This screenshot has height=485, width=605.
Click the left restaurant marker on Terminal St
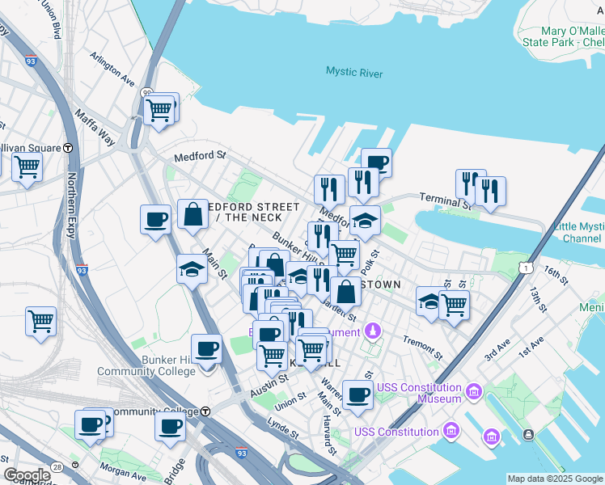[x=468, y=184]
